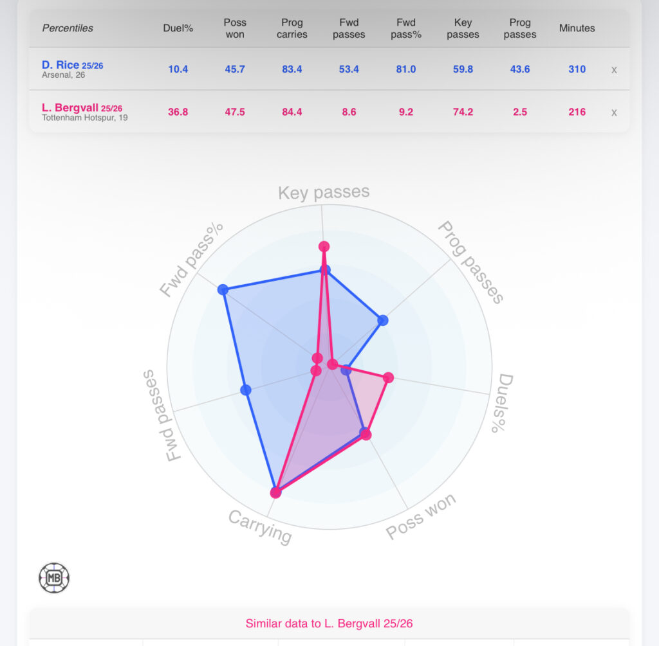Remove L. Bergvall row with x
659x646 pixels.
(614, 112)
